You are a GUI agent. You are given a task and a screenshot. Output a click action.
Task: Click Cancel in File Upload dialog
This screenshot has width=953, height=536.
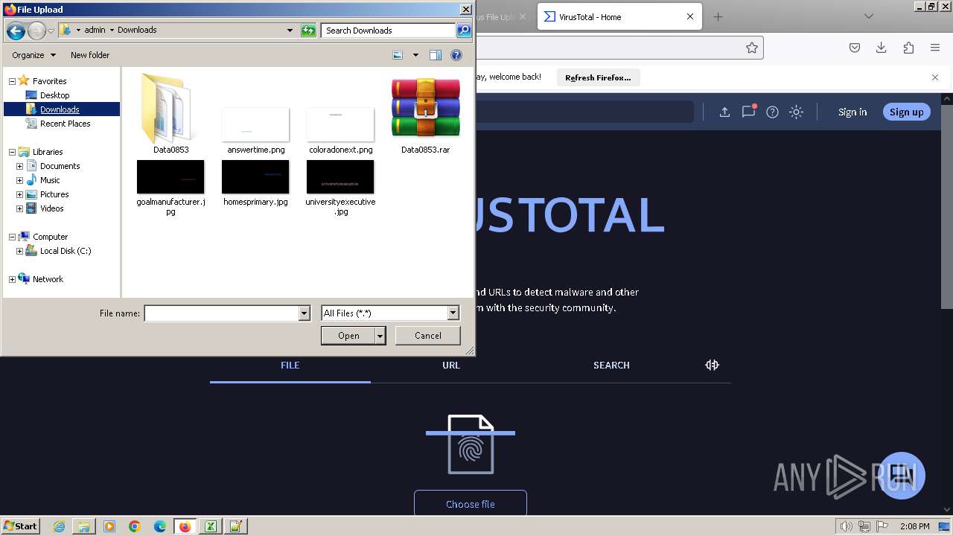point(427,336)
